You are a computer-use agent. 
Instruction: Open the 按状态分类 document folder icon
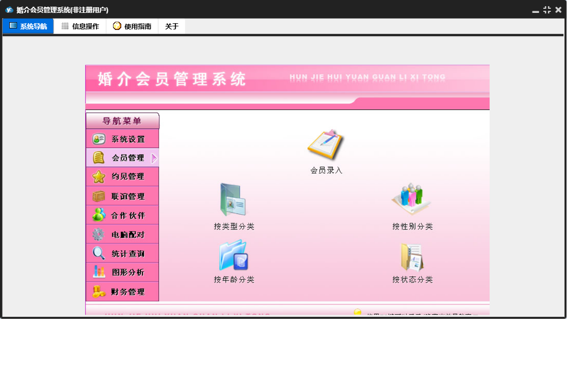[x=412, y=257]
